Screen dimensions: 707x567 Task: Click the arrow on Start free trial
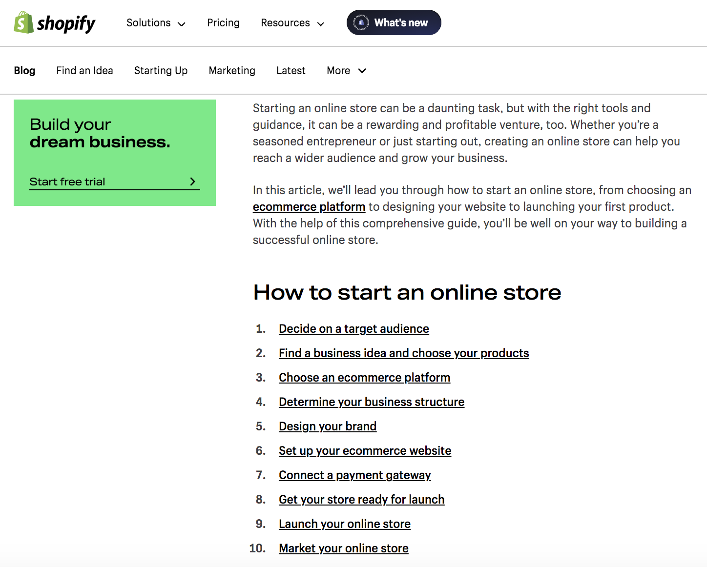192,181
